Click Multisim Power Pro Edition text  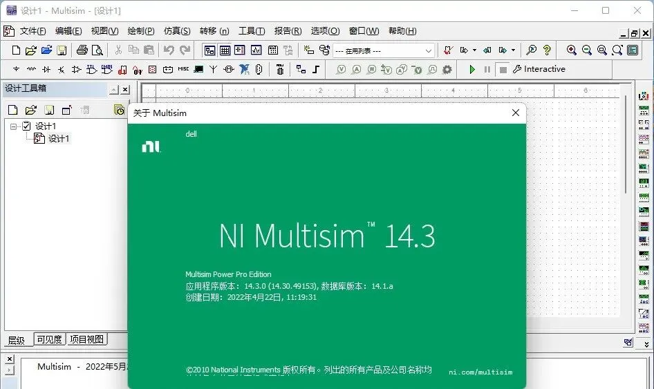coord(228,274)
